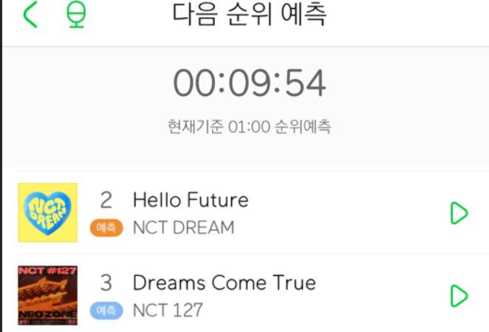This screenshot has width=489, height=332.
Task: Click the minutes value 09 in countdown
Action: pyautogui.click(x=250, y=83)
